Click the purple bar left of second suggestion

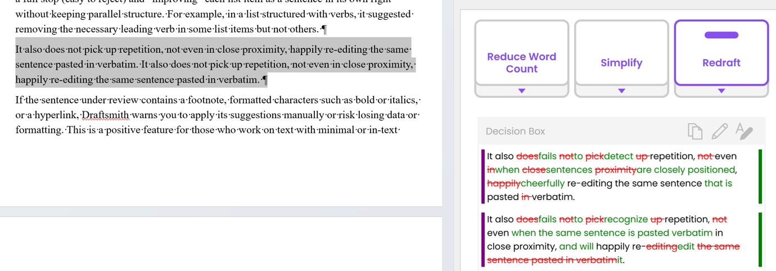tap(483, 240)
